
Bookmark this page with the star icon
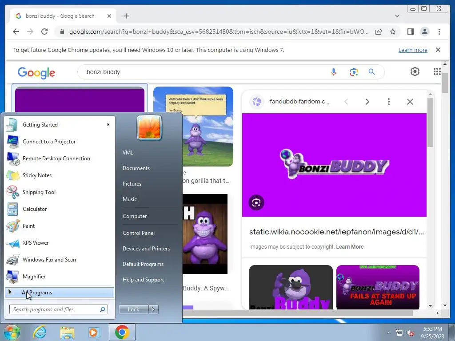pos(393,32)
